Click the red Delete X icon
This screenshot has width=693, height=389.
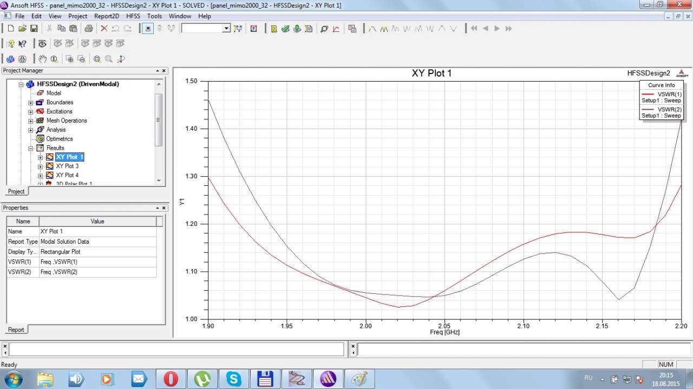point(104,29)
